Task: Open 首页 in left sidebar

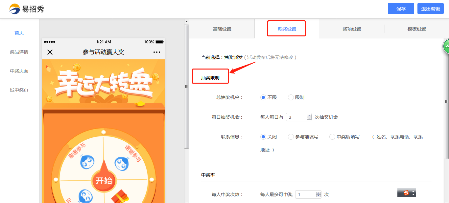Action: click(x=19, y=33)
